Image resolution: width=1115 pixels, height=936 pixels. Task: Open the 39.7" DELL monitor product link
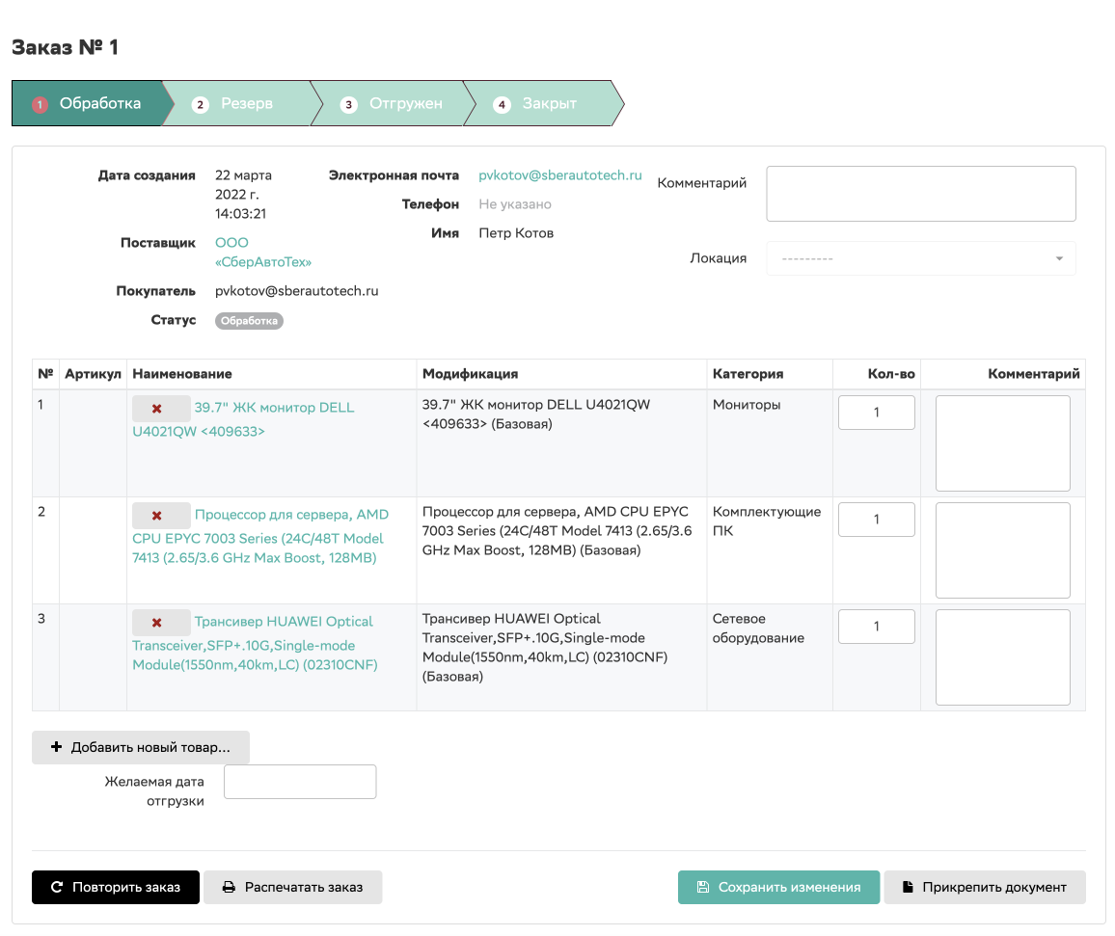pyautogui.click(x=274, y=408)
